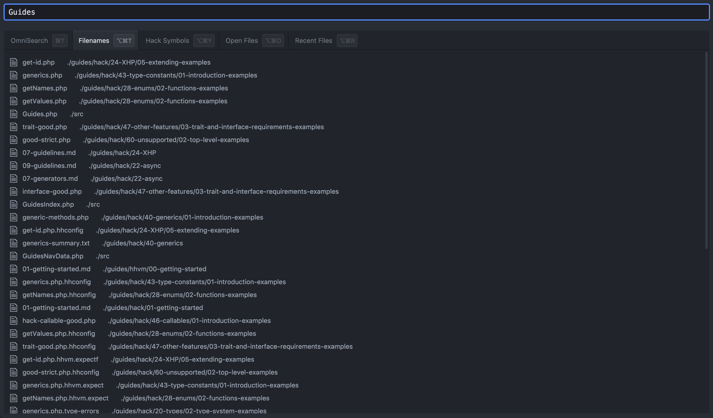Click the generic-methods.php filename
The height and width of the screenshot is (418, 713).
tap(55, 217)
